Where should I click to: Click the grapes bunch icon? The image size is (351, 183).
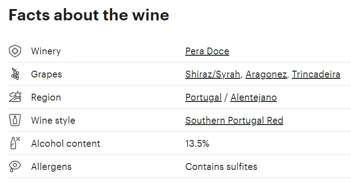point(15,74)
